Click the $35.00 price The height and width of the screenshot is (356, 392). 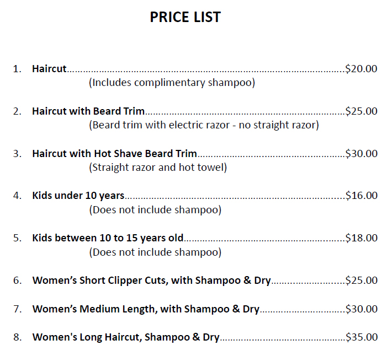tap(361, 337)
